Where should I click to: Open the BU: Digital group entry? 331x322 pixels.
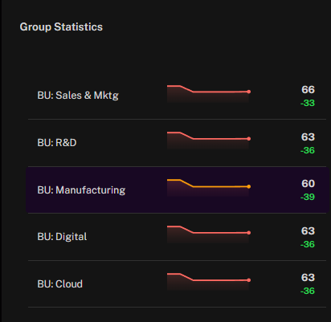tap(177, 237)
